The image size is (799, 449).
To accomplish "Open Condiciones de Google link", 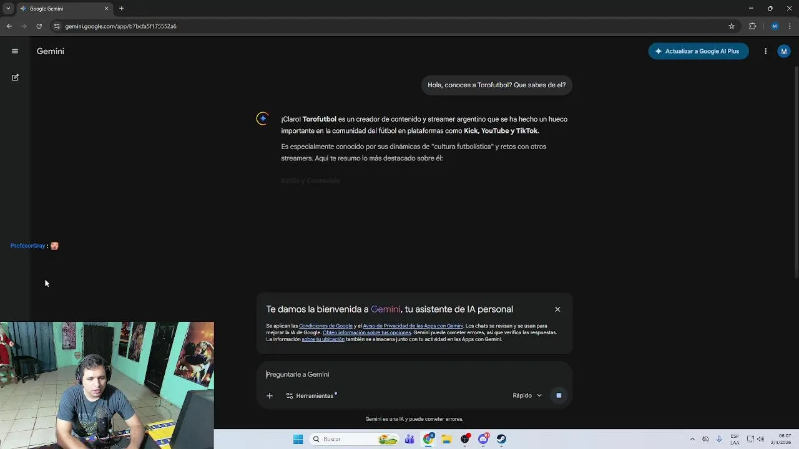I will tap(326, 326).
